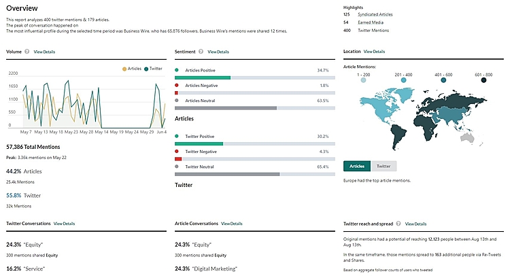Image resolution: width=510 pixels, height=276 pixels.
Task: Click the green Twitter Positive sentiment dot
Action: tap(177, 136)
